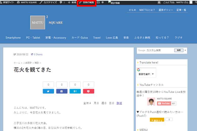Save the post to Pocket

coord(88,91)
